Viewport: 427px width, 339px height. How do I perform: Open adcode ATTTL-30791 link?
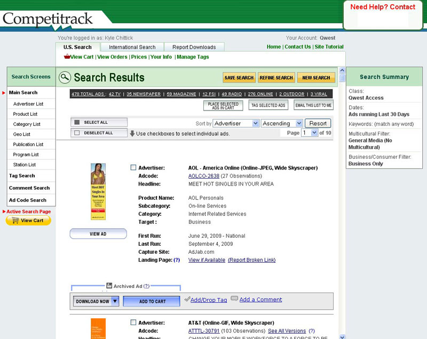click(204, 331)
